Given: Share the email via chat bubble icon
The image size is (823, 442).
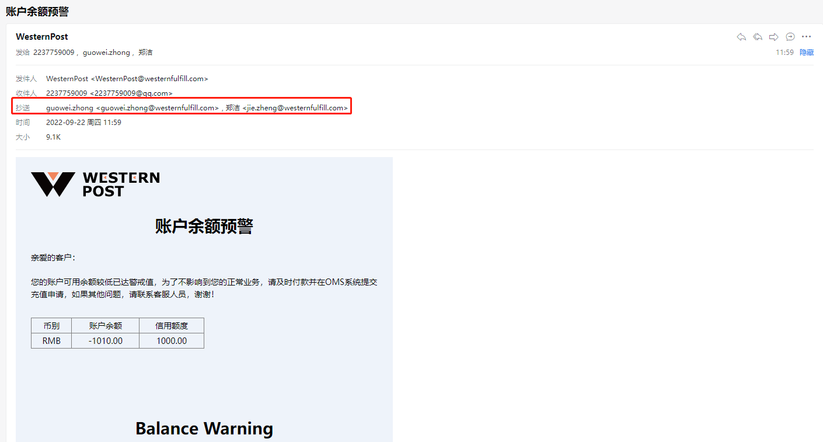Looking at the screenshot, I should coord(790,37).
